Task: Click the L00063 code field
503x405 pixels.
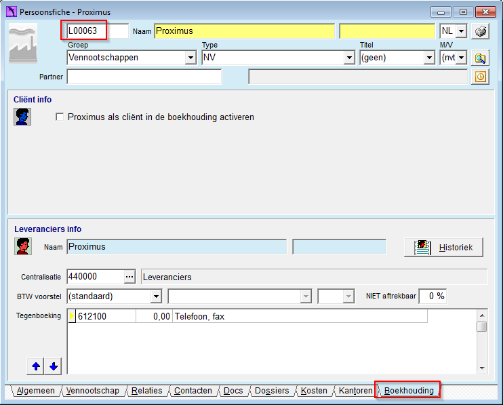Action: click(98, 31)
